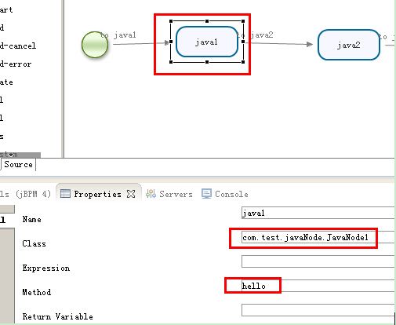
Task: Click the Properties table icon
Action: 65,194
